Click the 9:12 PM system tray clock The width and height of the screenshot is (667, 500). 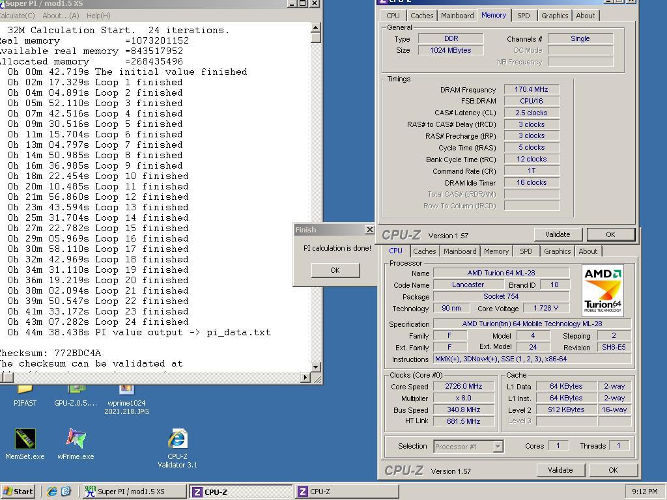pos(644,492)
